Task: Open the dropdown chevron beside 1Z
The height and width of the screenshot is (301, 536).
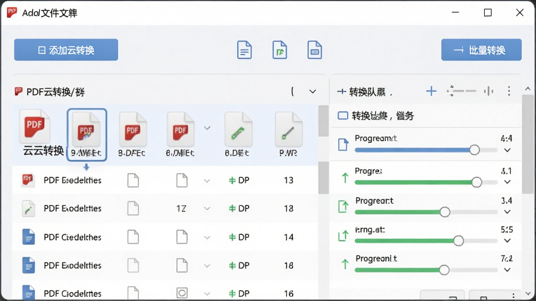Action: click(207, 209)
